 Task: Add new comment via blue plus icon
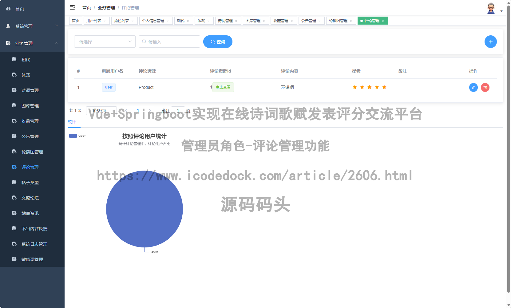(x=491, y=41)
